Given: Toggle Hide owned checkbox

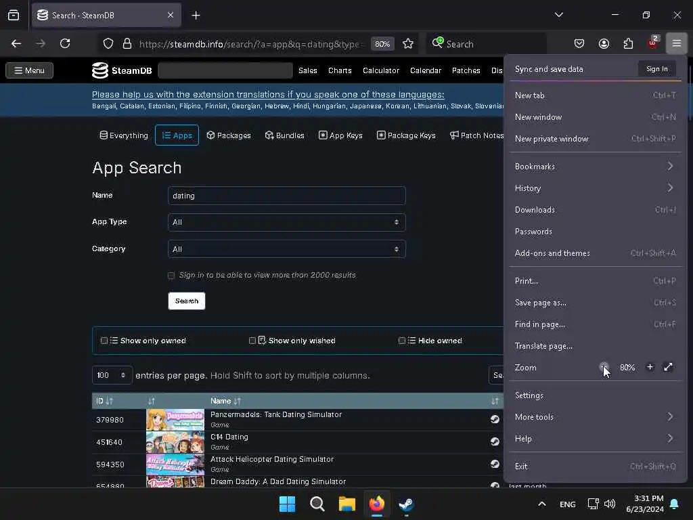Looking at the screenshot, I should pyautogui.click(x=402, y=341).
